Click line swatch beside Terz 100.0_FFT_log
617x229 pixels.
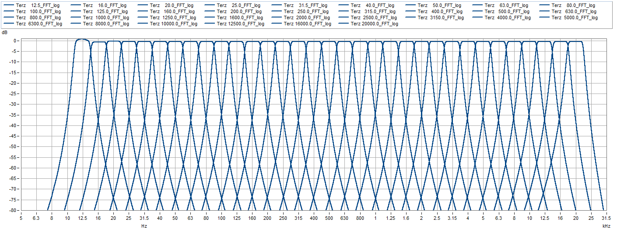click(x=9, y=12)
